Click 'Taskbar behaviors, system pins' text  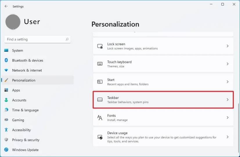[128, 102]
